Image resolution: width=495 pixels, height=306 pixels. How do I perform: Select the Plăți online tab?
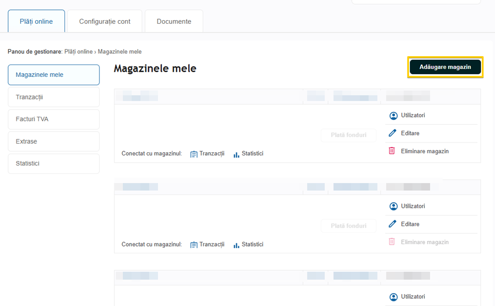37,22
